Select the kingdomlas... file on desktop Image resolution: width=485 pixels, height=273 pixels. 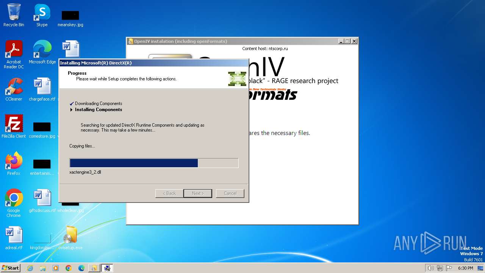point(42,241)
